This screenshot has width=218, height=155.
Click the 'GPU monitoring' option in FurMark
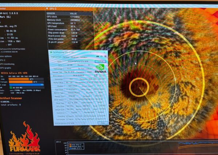coord(7,64)
